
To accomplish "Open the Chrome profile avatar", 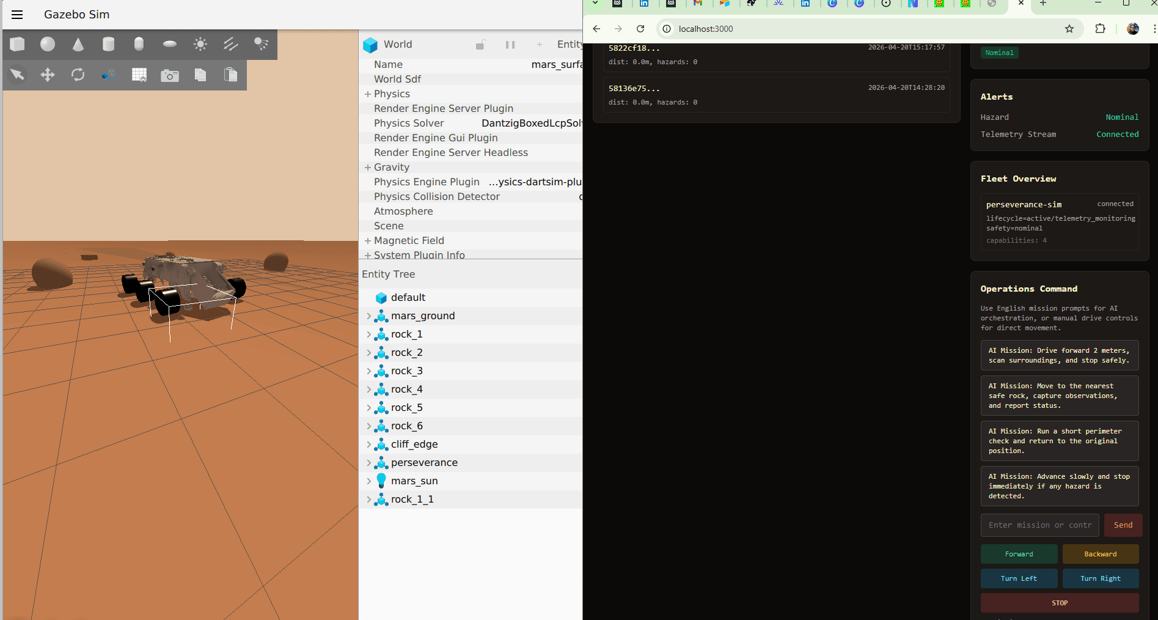I will [x=1133, y=29].
